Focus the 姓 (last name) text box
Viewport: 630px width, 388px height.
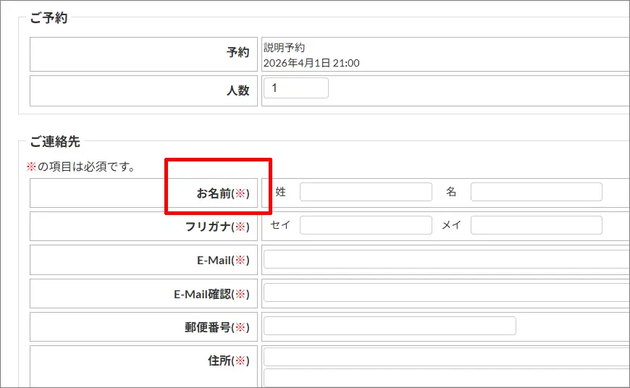[x=366, y=192]
